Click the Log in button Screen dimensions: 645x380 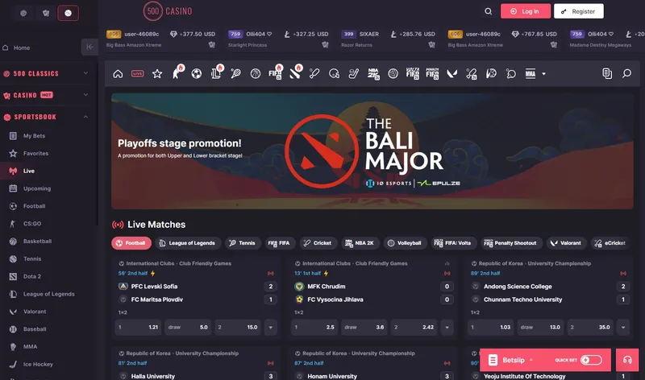coord(525,11)
